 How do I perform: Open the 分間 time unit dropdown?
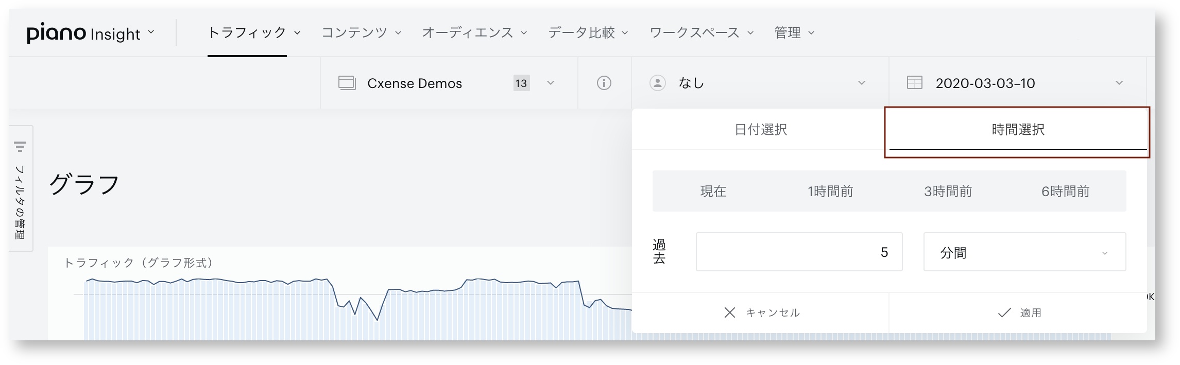pyautogui.click(x=1024, y=252)
